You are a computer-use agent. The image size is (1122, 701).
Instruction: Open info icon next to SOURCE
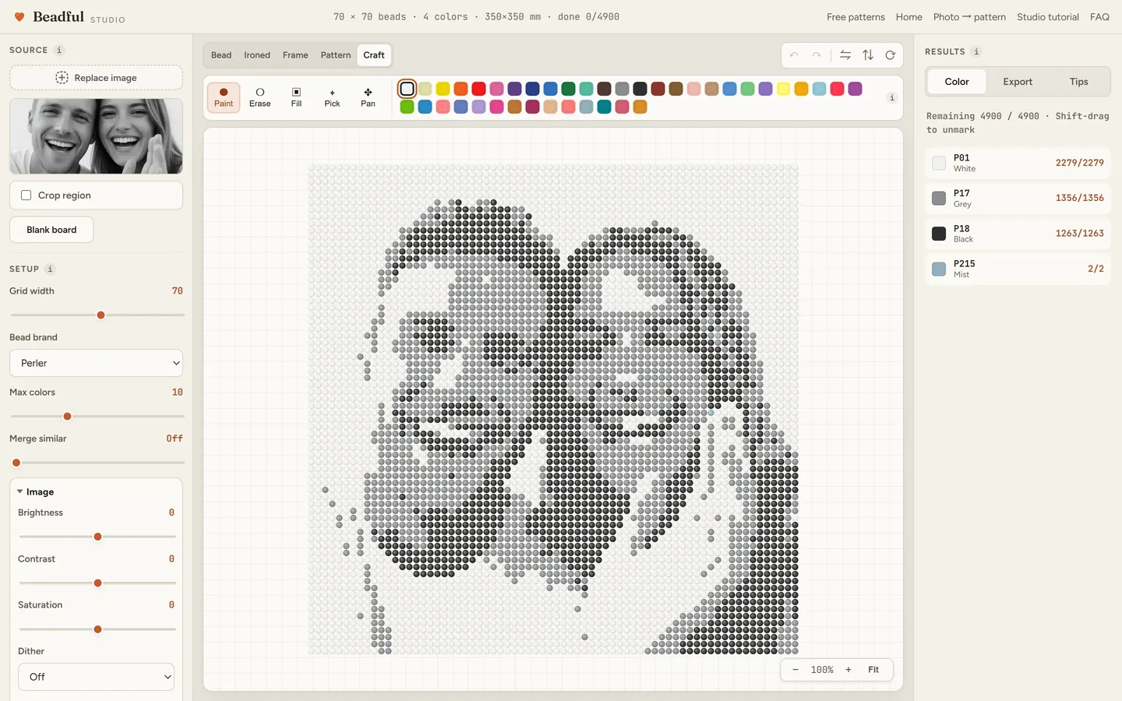pyautogui.click(x=59, y=50)
